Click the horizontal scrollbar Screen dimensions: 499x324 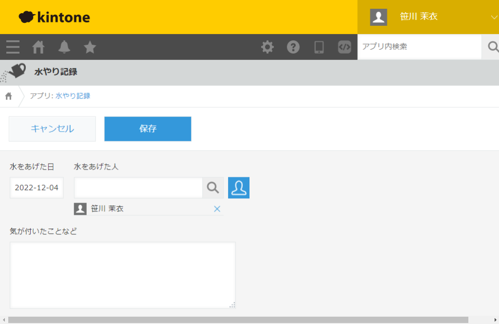(x=238, y=320)
